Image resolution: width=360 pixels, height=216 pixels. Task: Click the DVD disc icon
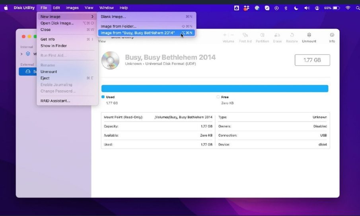(110, 60)
